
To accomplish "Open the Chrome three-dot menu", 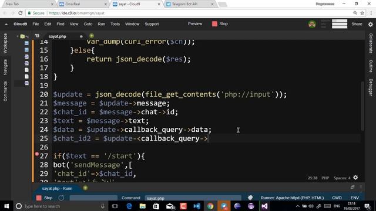I will coord(371,13).
